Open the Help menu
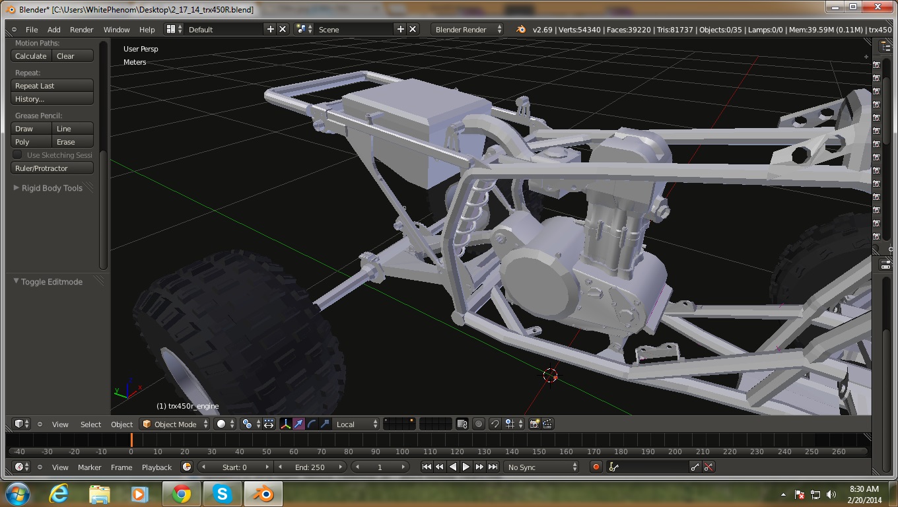 (x=147, y=30)
